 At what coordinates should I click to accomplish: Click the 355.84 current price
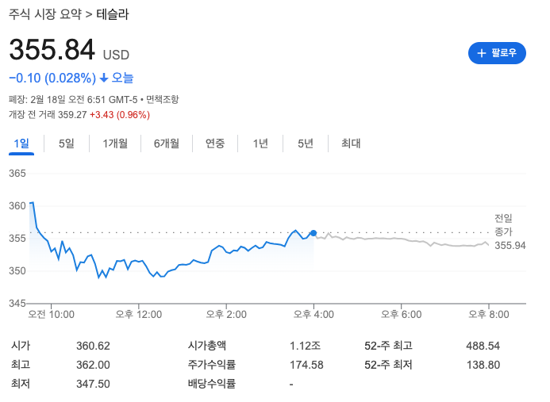[x=52, y=49]
